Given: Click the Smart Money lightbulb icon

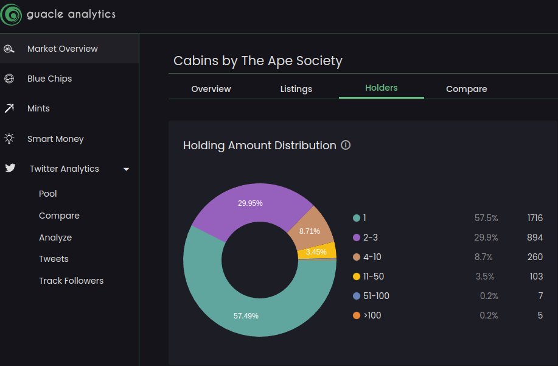Looking at the screenshot, I should point(9,138).
